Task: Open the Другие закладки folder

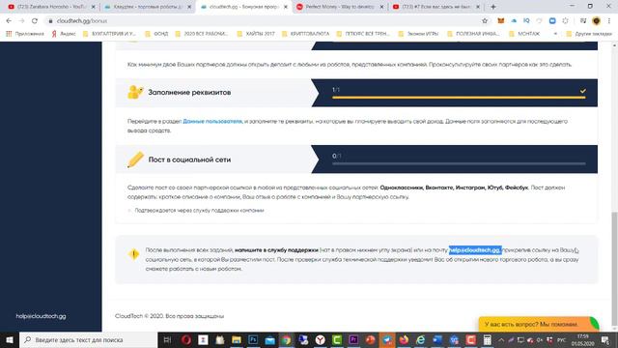Action: pyautogui.click(x=589, y=34)
